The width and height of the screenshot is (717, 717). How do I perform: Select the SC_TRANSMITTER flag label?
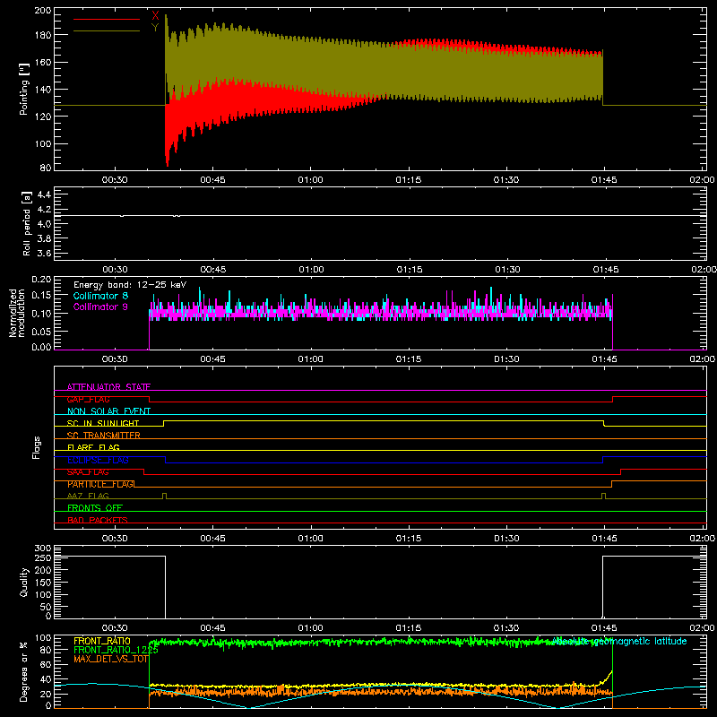[104, 436]
